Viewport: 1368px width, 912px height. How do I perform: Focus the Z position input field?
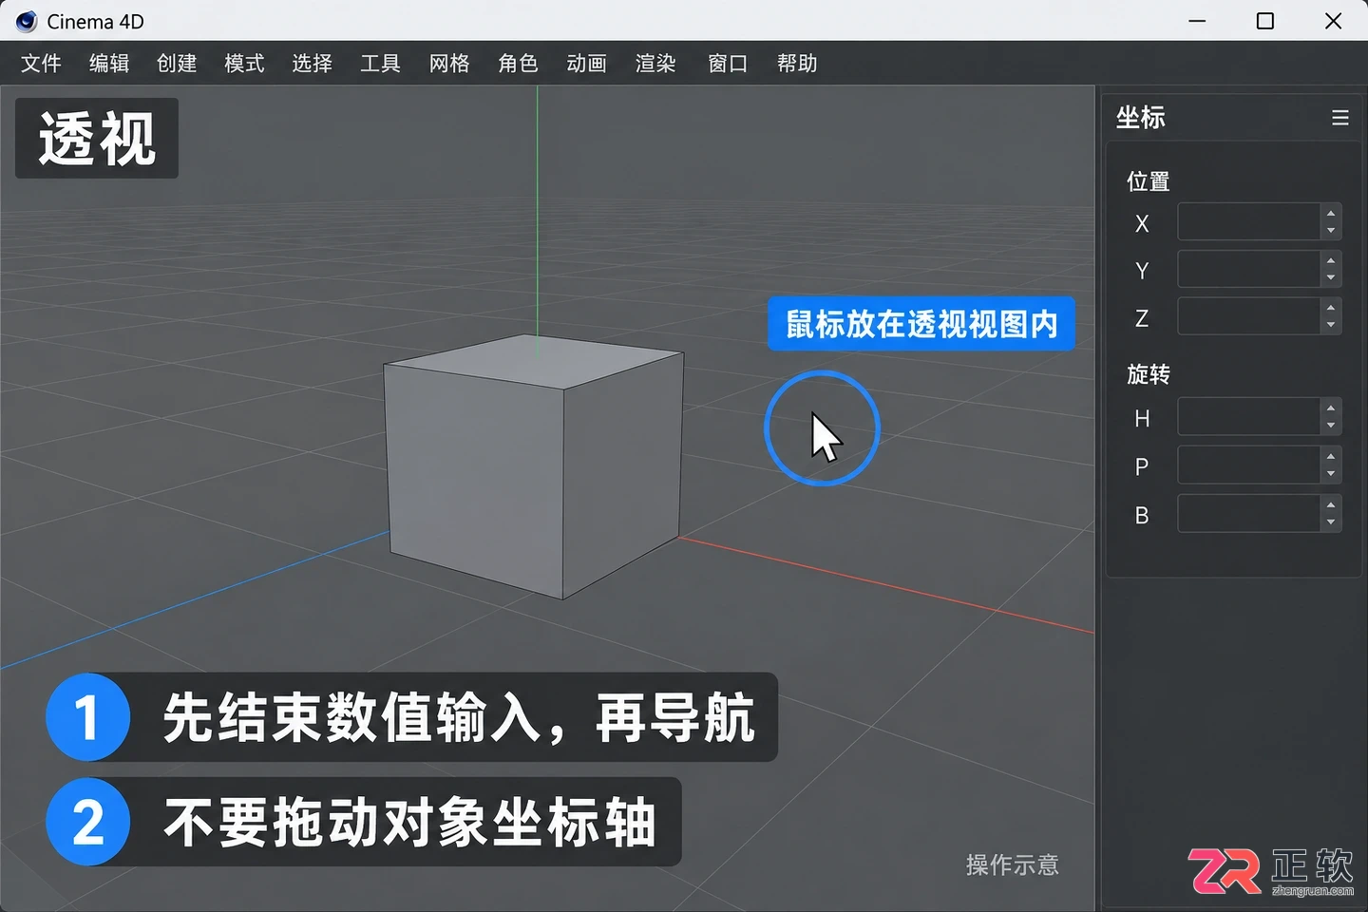click(x=1248, y=316)
